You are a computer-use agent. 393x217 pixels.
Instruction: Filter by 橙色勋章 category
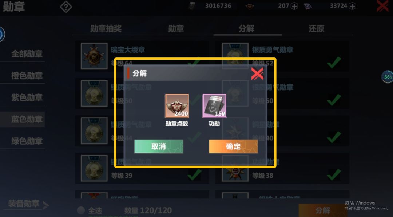point(27,76)
